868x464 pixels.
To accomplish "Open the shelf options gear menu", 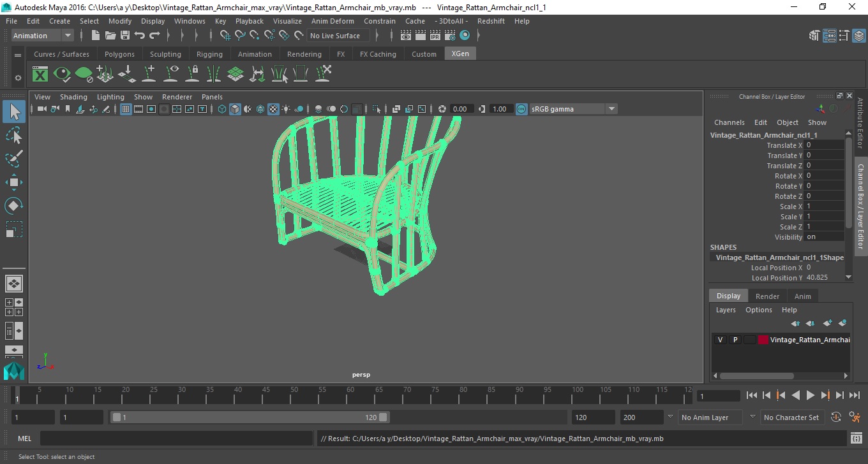I will (18, 78).
